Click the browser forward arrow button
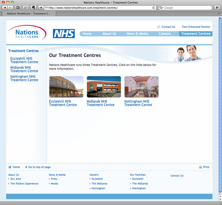Screen dimensions: 222x205 [x=10, y=7]
